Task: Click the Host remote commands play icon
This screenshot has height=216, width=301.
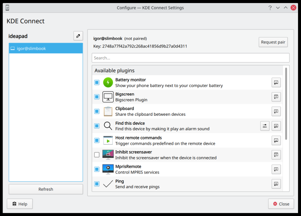Action: [108, 140]
